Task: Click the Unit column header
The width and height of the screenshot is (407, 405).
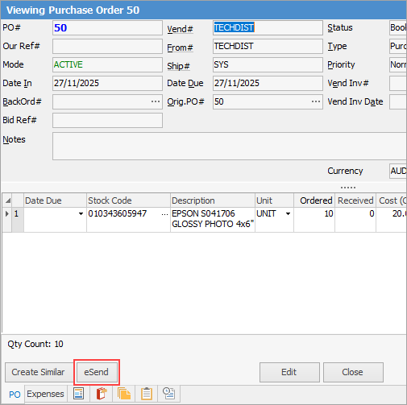Action: coord(274,200)
